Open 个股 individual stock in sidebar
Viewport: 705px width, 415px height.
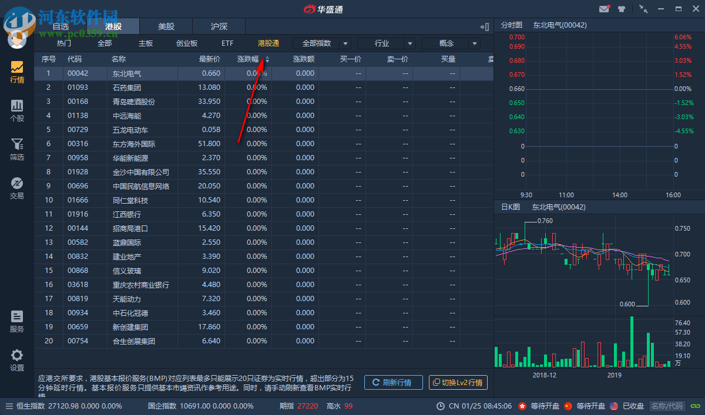point(17,110)
